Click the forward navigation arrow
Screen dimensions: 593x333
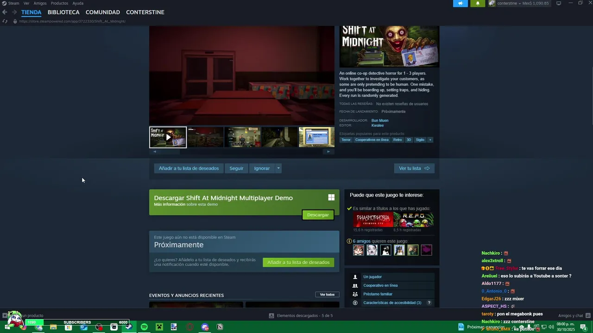14,12
